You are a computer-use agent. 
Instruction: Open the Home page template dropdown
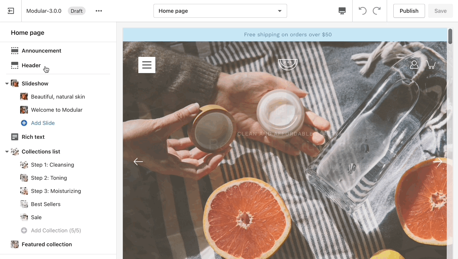pos(220,11)
